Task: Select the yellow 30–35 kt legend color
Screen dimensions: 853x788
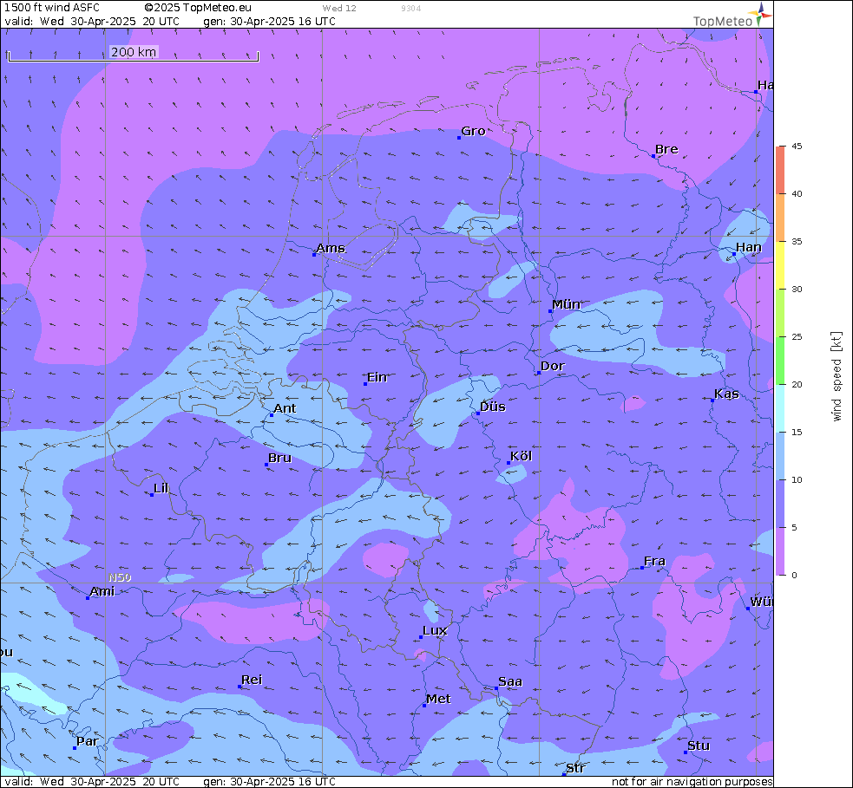Action: [780, 265]
